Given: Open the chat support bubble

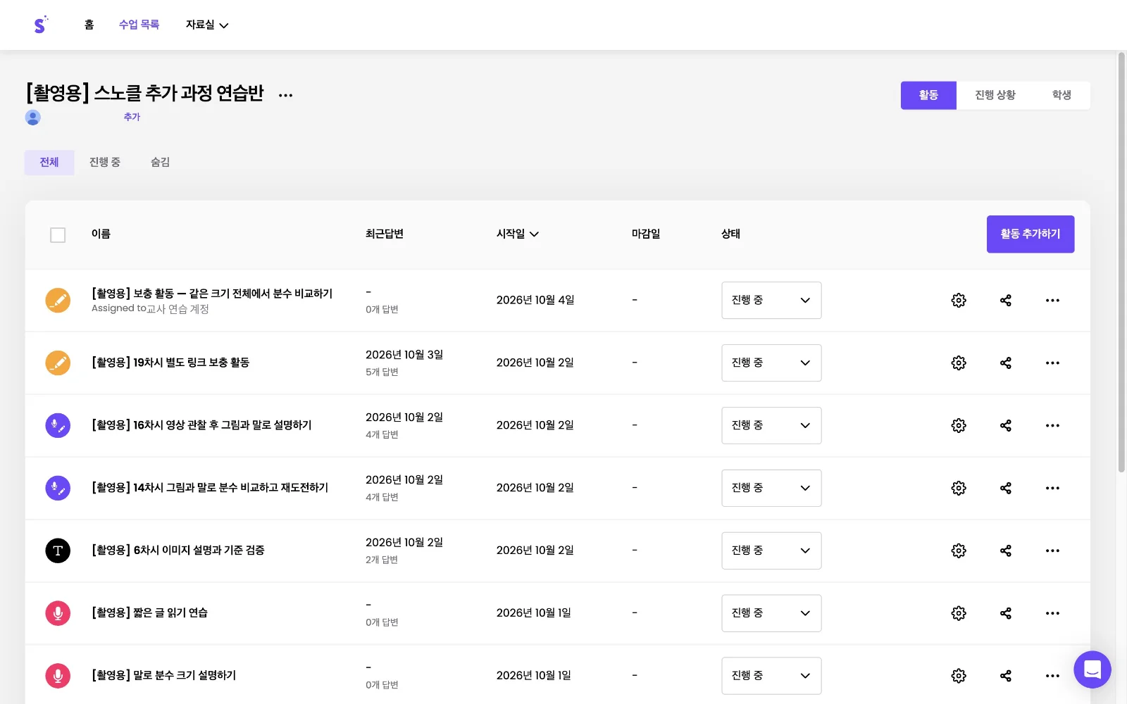Looking at the screenshot, I should (x=1092, y=670).
